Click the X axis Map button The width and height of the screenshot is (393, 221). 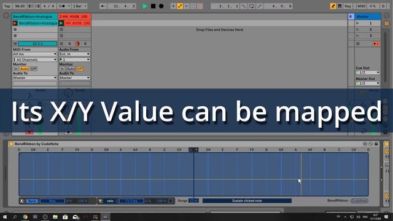(52, 201)
